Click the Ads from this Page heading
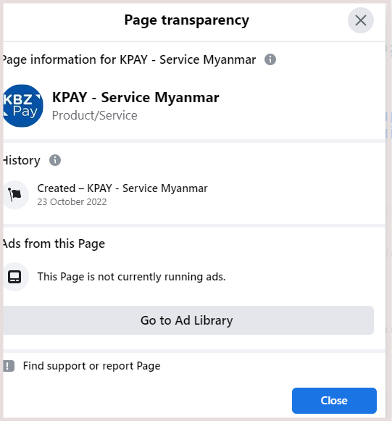The height and width of the screenshot is (421, 392). point(54,243)
